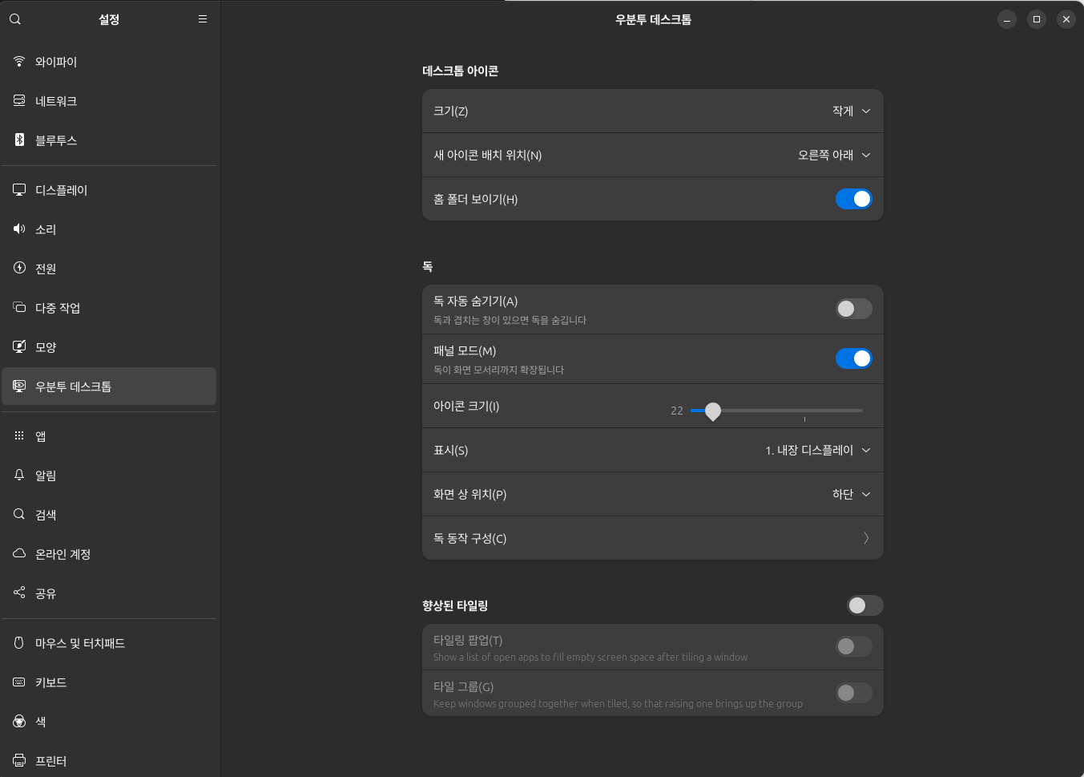Expand 독 동작 구성(C) via its chevron
The width and height of the screenshot is (1084, 777).
pyautogui.click(x=866, y=538)
